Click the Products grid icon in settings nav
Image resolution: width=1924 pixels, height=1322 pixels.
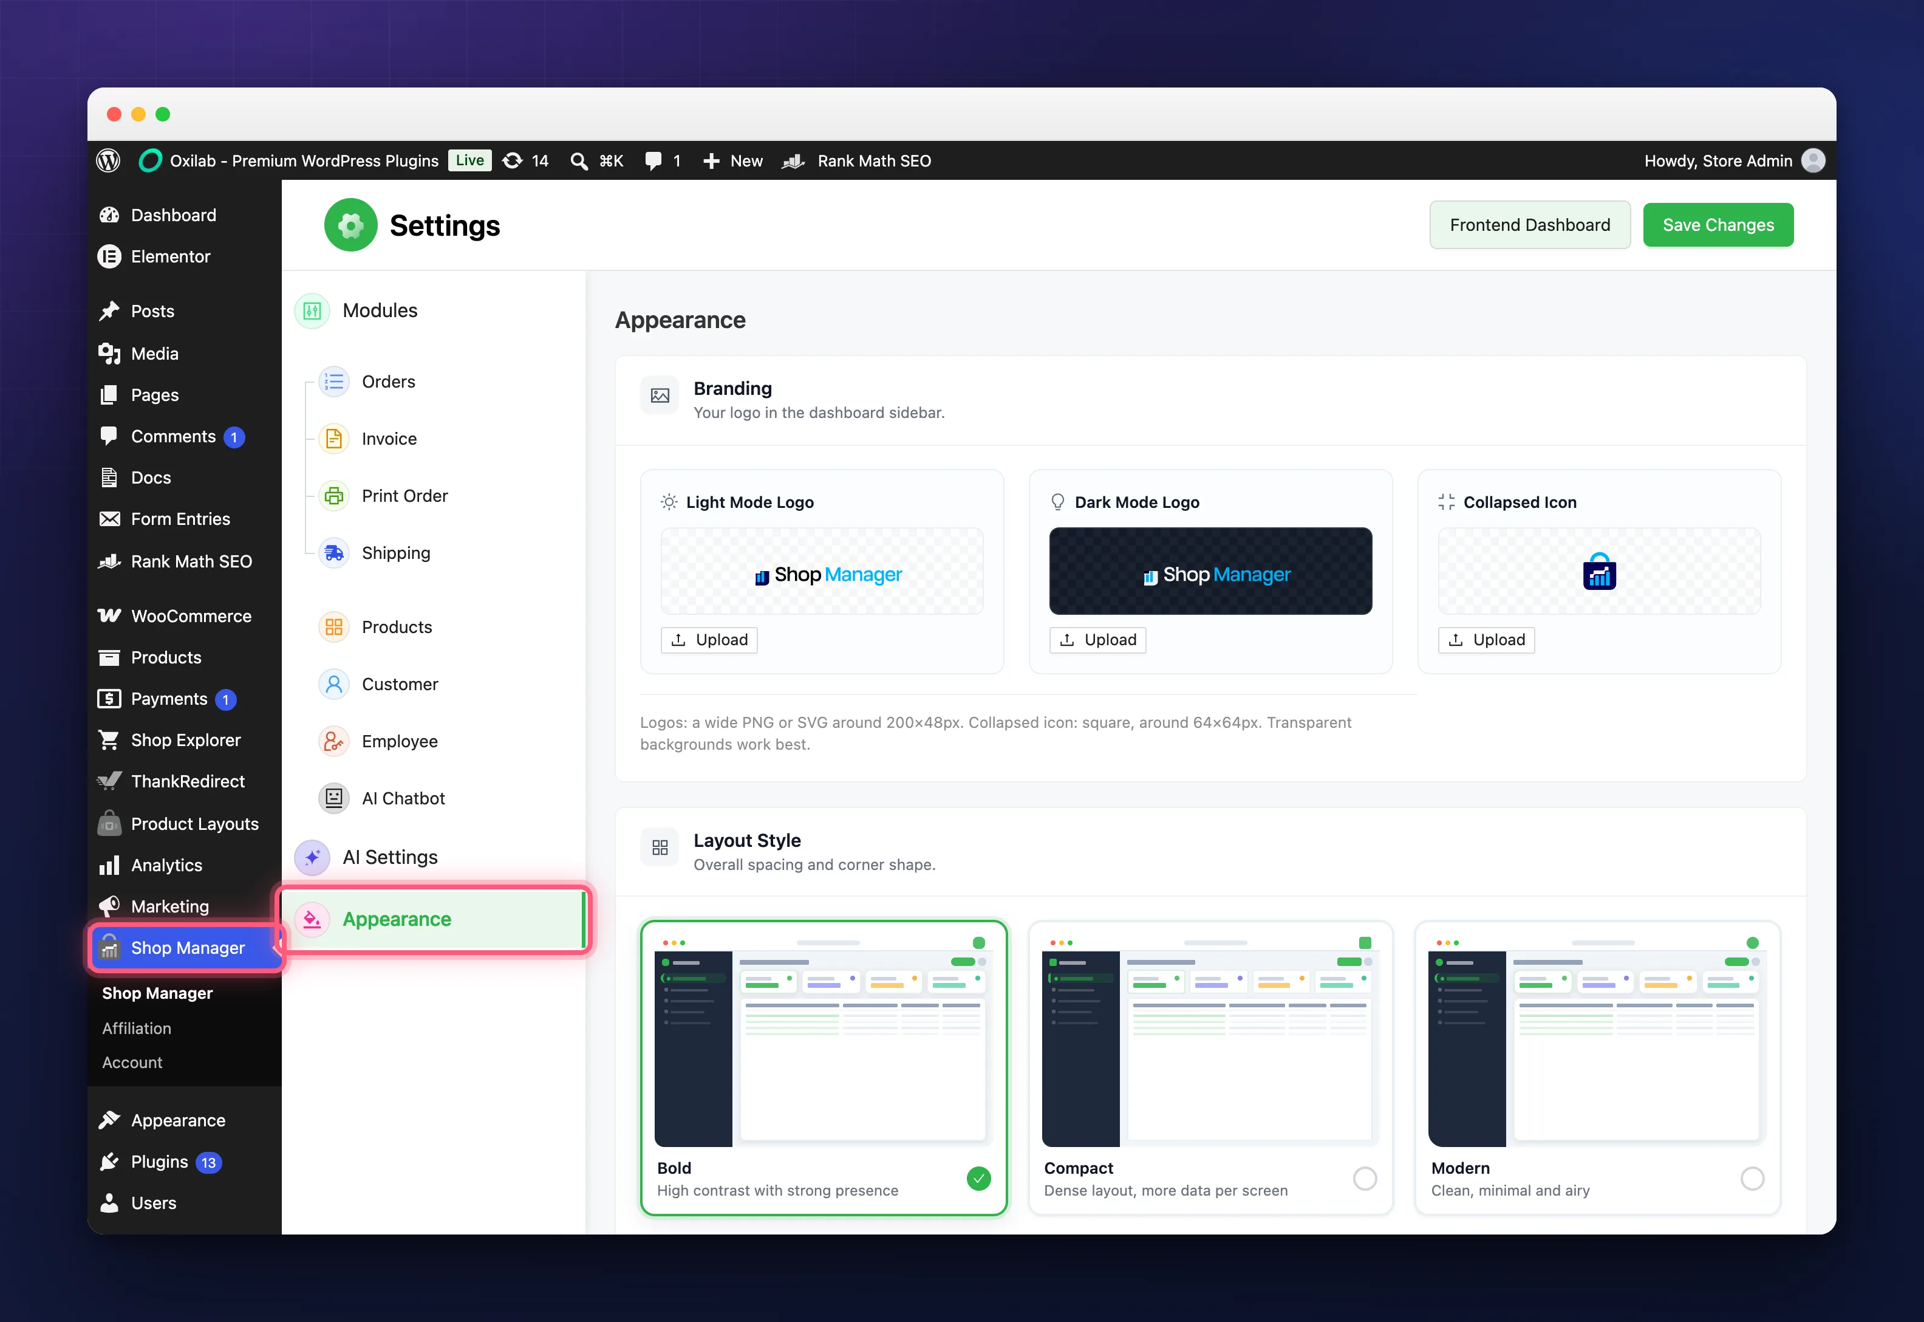click(x=333, y=627)
